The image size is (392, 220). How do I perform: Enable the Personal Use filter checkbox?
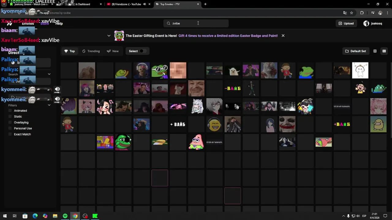coord(10,128)
